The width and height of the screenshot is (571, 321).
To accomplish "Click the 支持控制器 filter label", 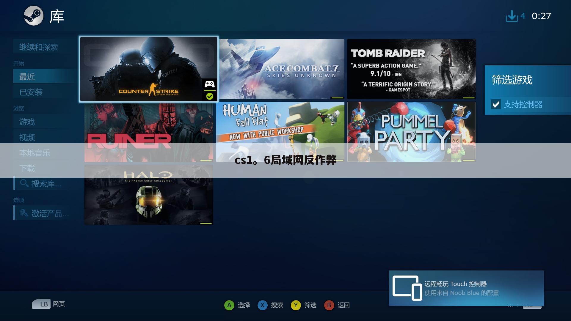I will (523, 104).
